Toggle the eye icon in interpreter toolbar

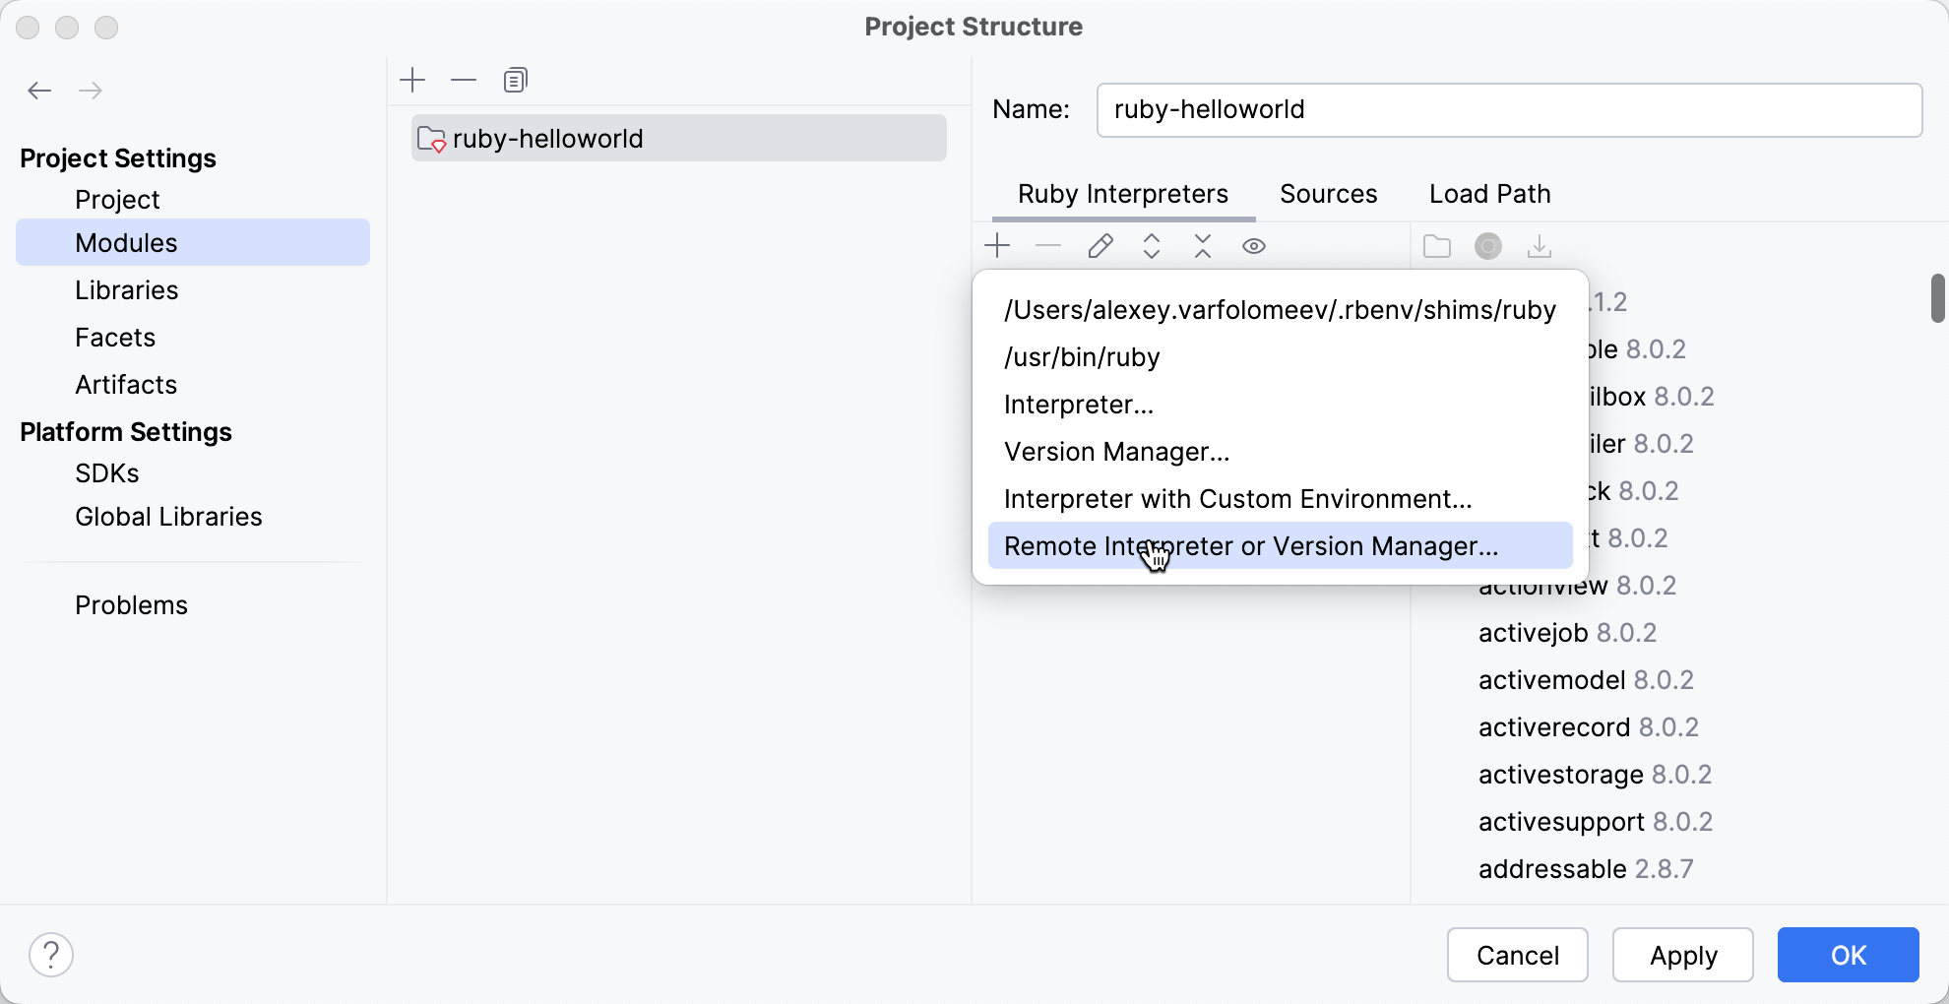pyautogui.click(x=1253, y=246)
